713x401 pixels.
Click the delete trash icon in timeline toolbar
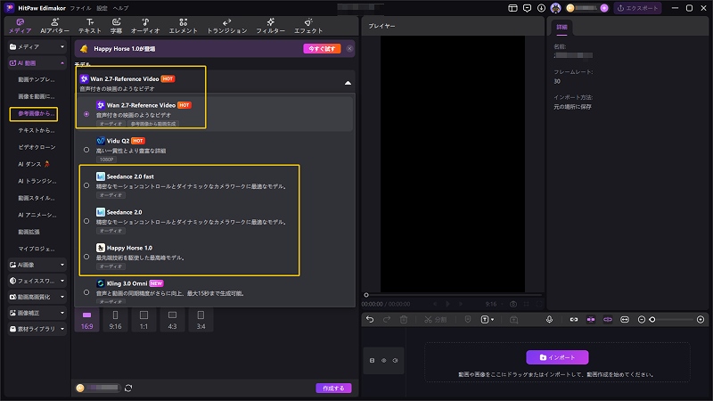(x=404, y=320)
